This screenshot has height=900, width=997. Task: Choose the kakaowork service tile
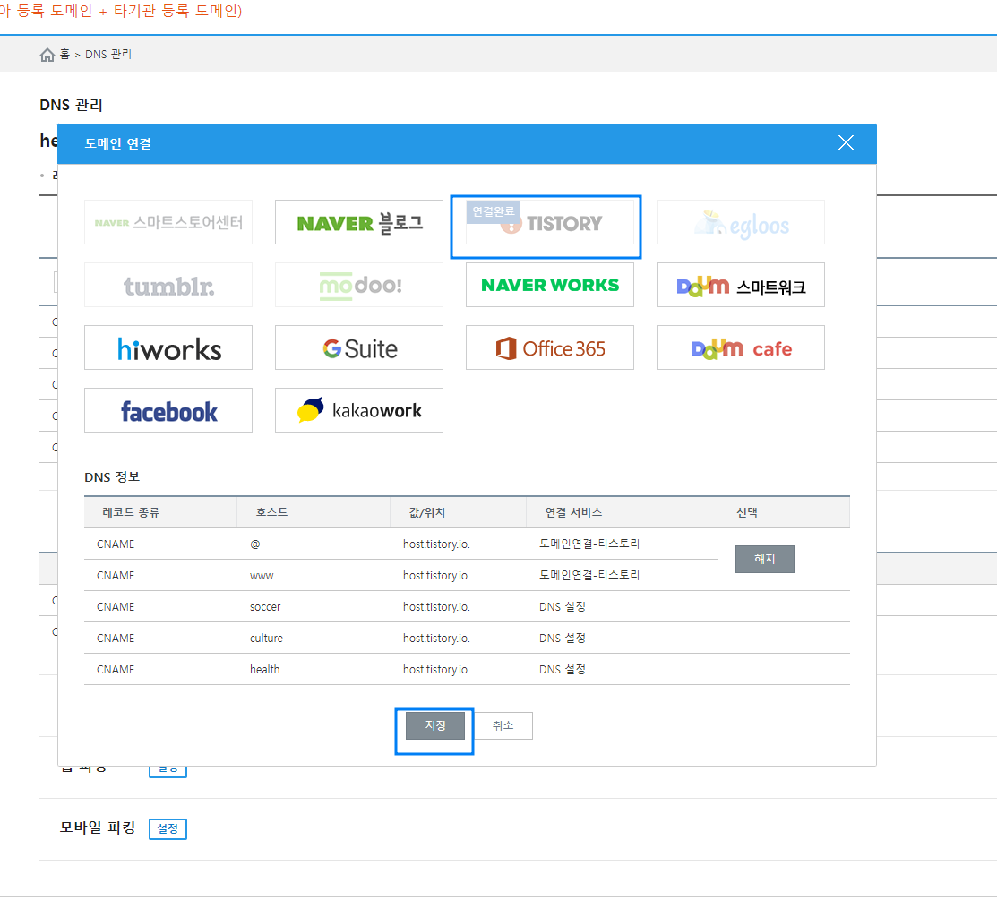(x=358, y=410)
